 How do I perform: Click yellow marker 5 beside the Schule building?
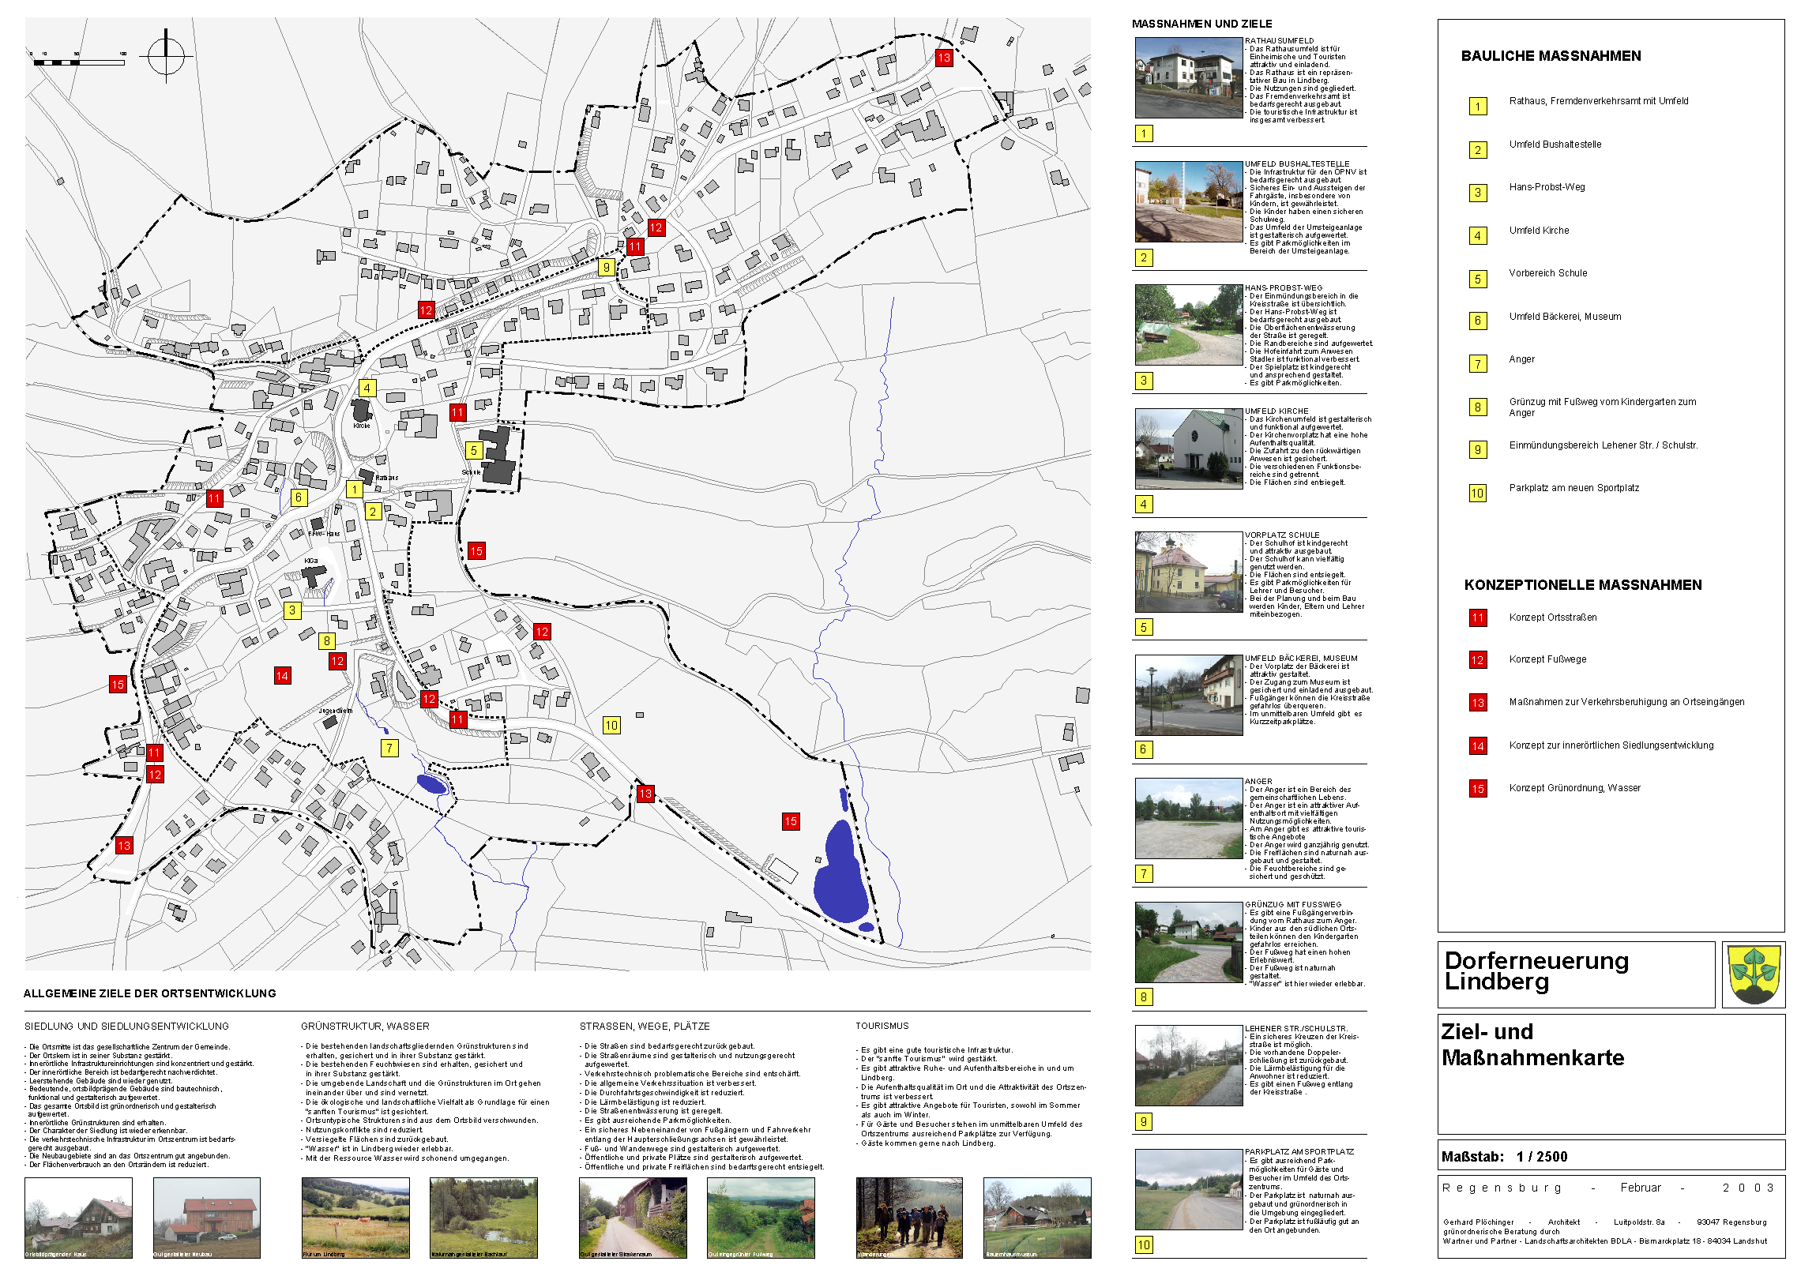point(474,451)
